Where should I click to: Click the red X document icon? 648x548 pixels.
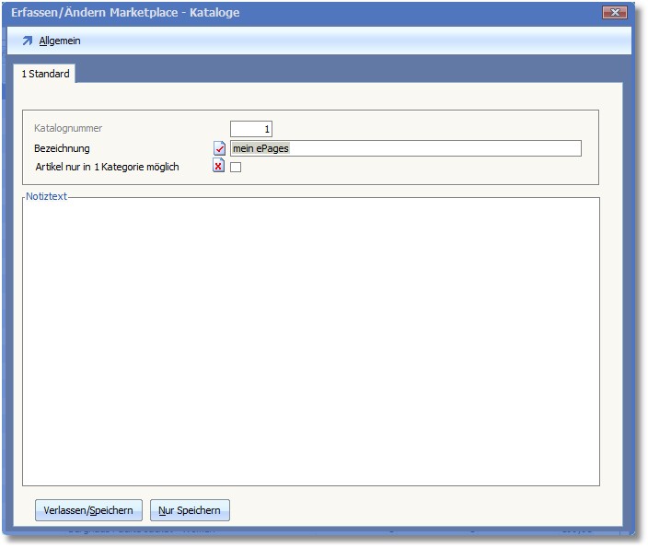point(219,167)
